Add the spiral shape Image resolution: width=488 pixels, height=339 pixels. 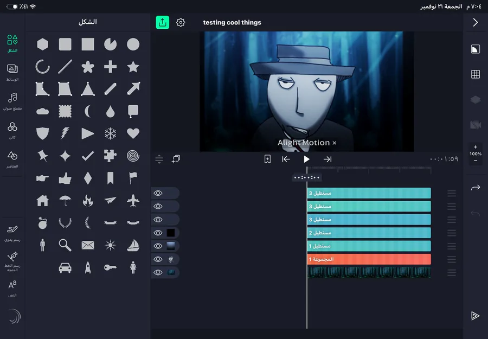point(133,156)
